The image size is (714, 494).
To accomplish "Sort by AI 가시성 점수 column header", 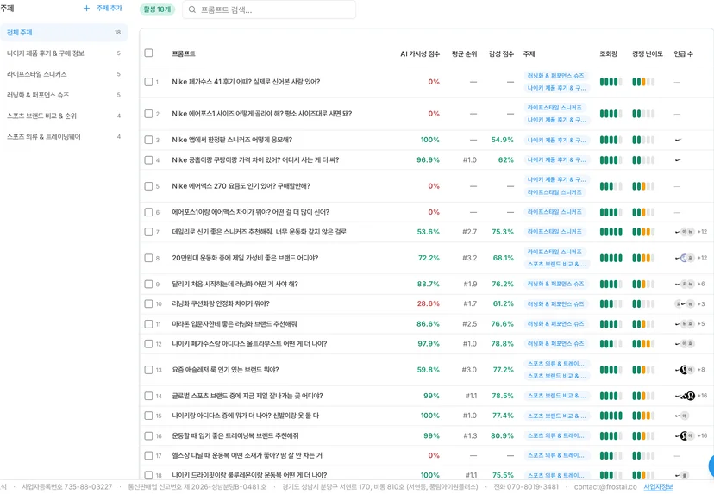I will click(420, 53).
